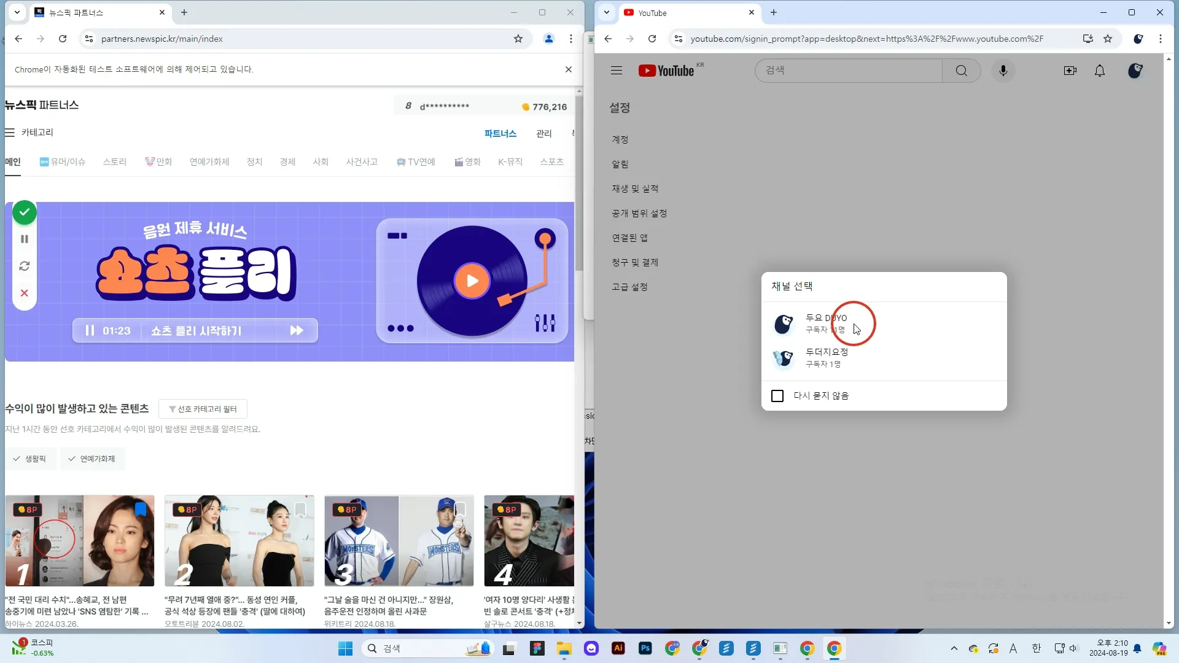
Task: Select the '두더지요정' channel
Action: [x=884, y=358]
